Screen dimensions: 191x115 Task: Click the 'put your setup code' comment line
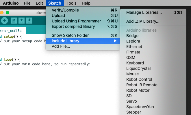point(23,41)
